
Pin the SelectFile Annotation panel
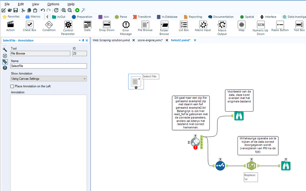pos(83,40)
